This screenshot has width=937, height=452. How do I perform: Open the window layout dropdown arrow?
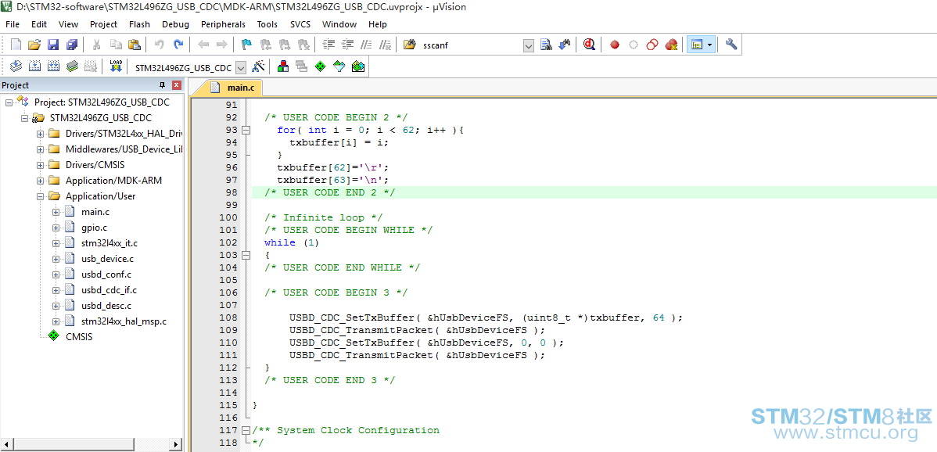(x=709, y=45)
